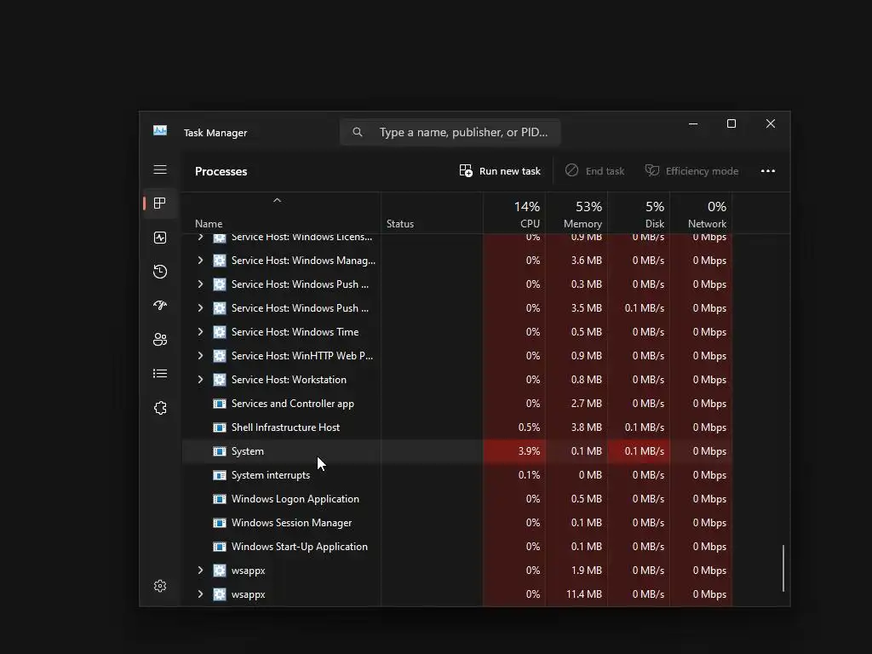Select Windows Start-Up Application row
Screen dimensions: 872x654
457,547
